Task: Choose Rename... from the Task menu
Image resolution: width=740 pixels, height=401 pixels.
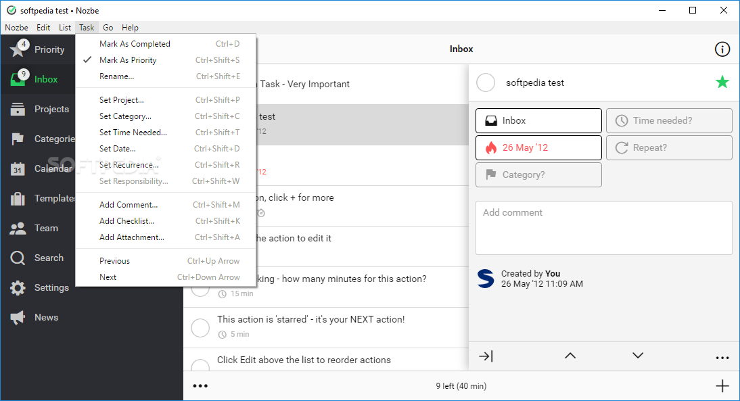Action: (166, 76)
